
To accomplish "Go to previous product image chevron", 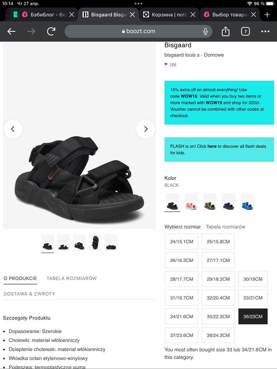I will click(13, 129).
